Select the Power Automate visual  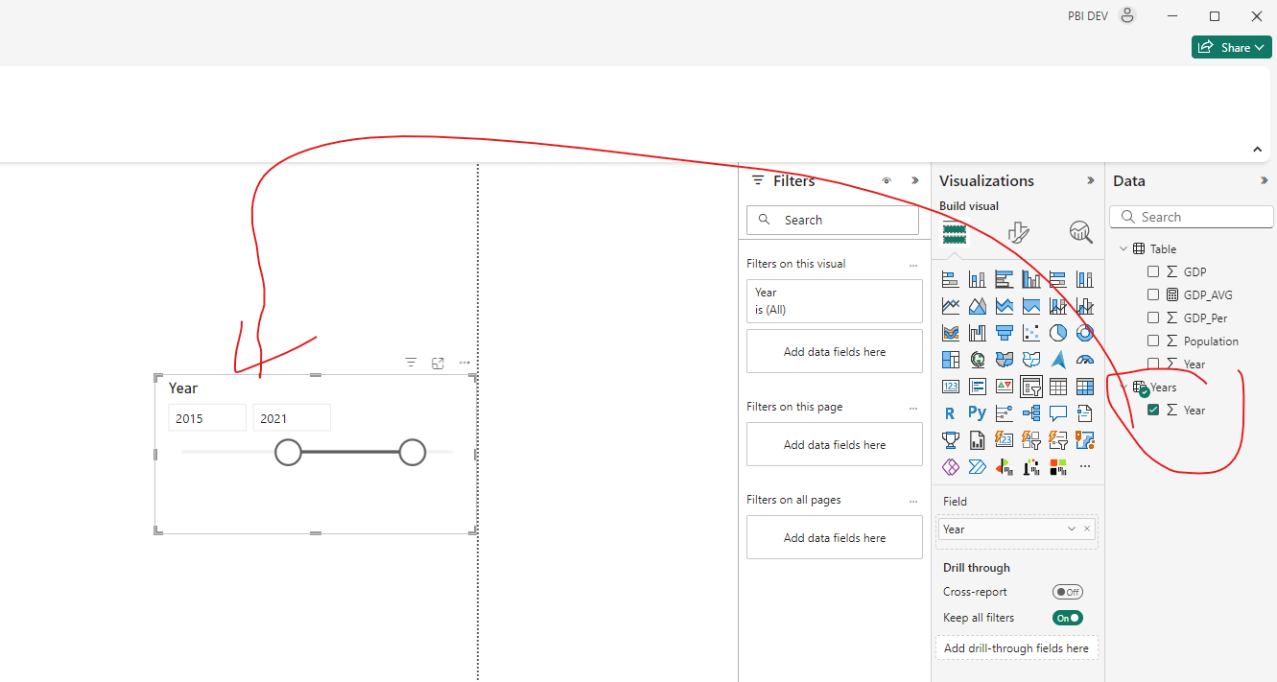[978, 467]
